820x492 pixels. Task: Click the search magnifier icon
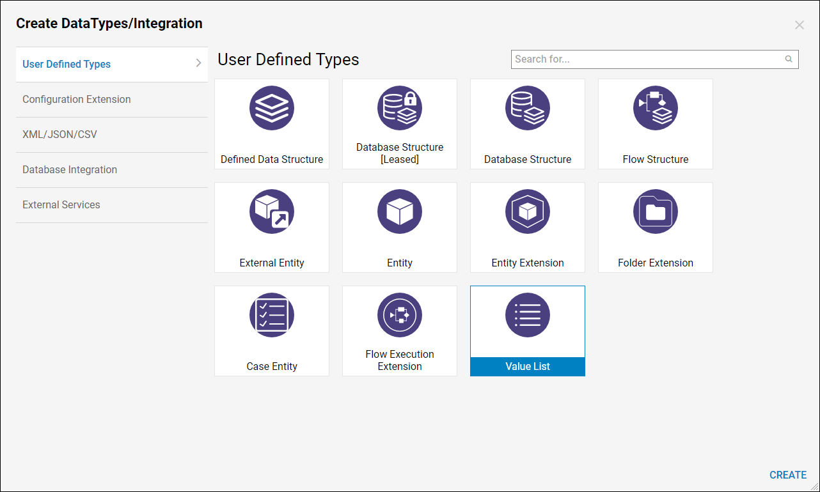[789, 59]
